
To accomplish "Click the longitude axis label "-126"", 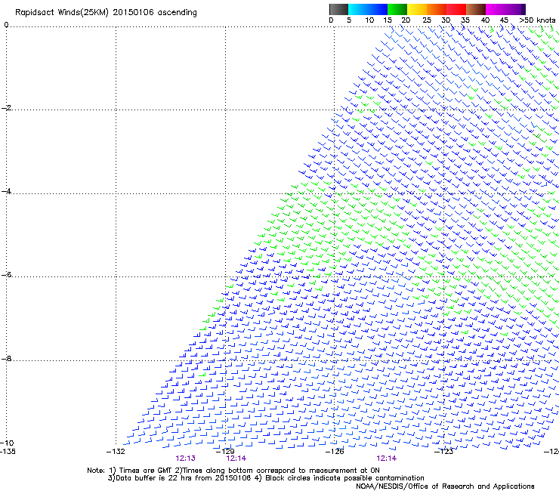I will pos(335,452).
